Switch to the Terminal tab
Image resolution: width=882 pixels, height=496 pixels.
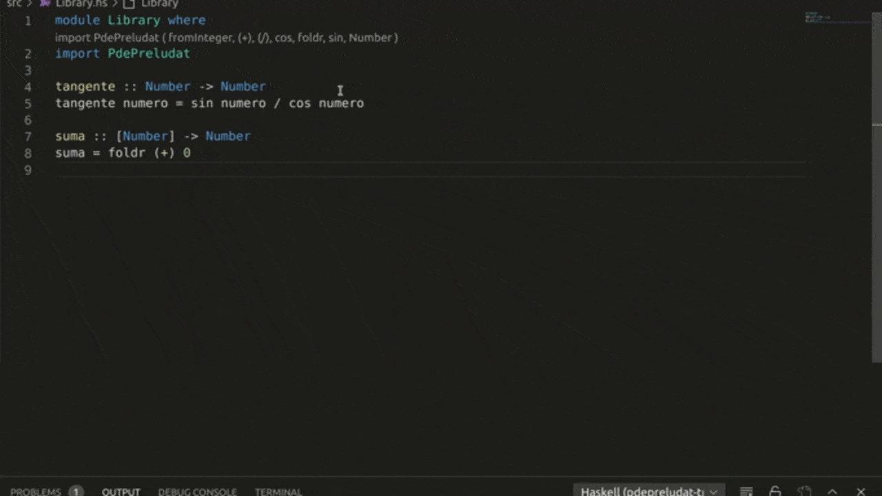tap(278, 491)
